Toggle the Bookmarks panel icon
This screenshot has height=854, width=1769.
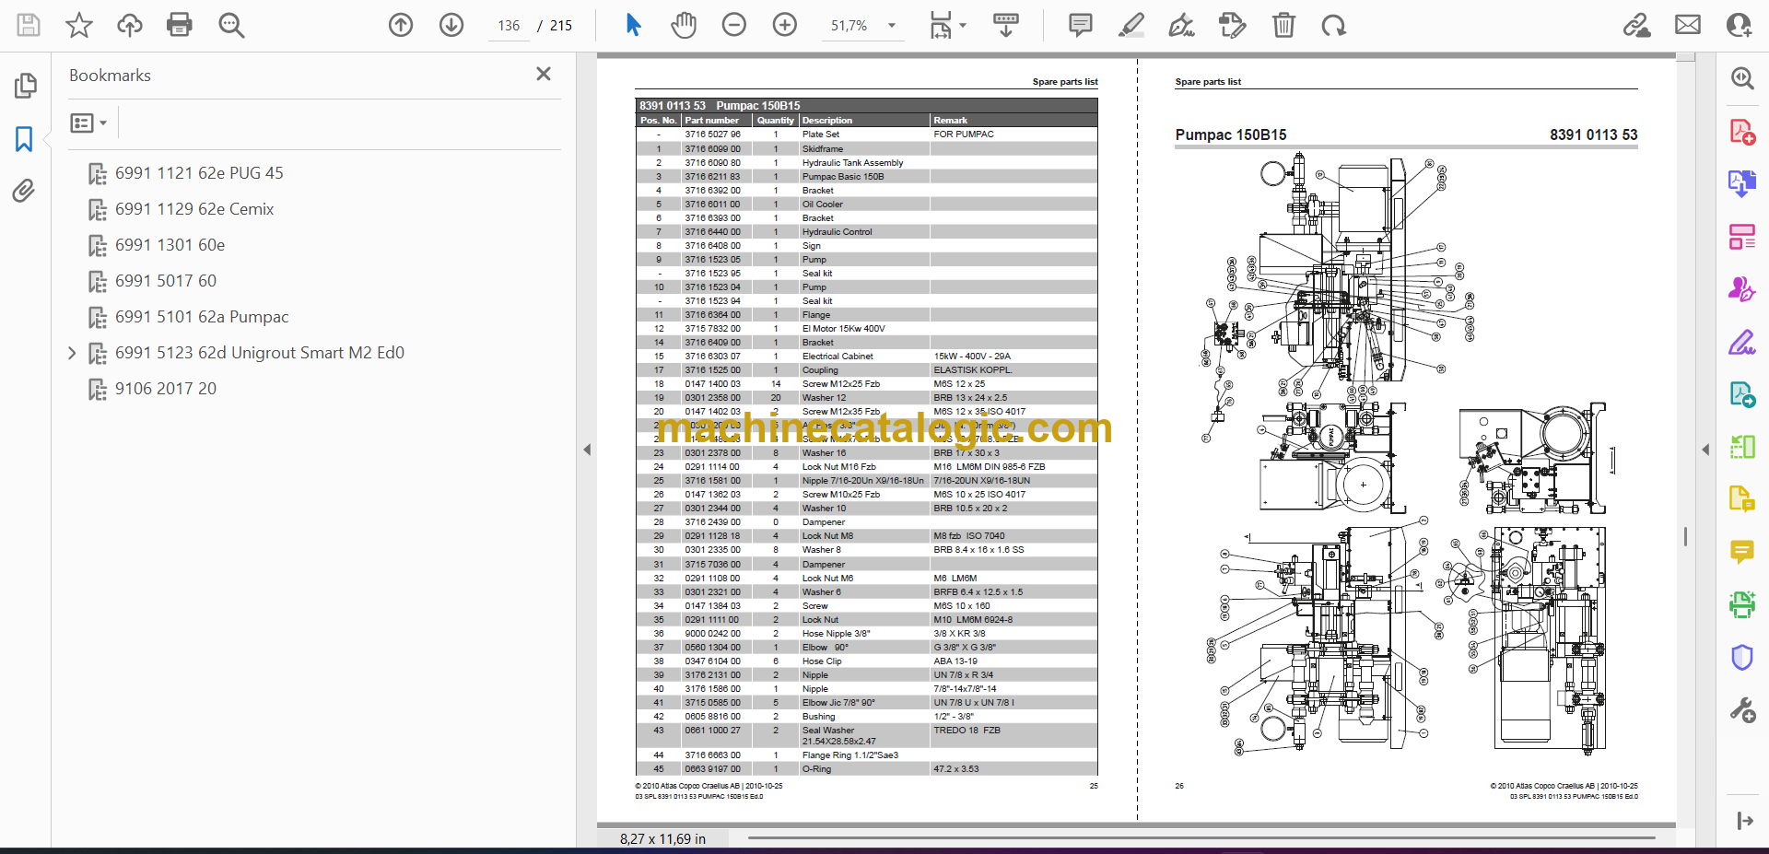(25, 139)
